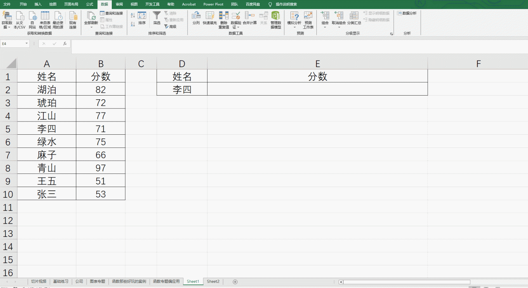Click Consolidate (合并计算)
This screenshot has width=528, height=288.
250,18
